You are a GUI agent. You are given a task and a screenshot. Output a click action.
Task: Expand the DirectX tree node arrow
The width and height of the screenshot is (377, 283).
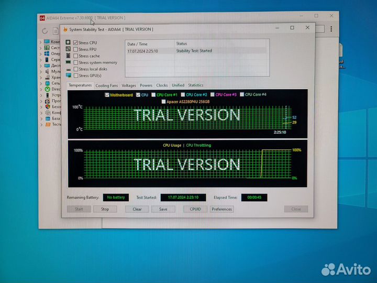[x=41, y=89]
